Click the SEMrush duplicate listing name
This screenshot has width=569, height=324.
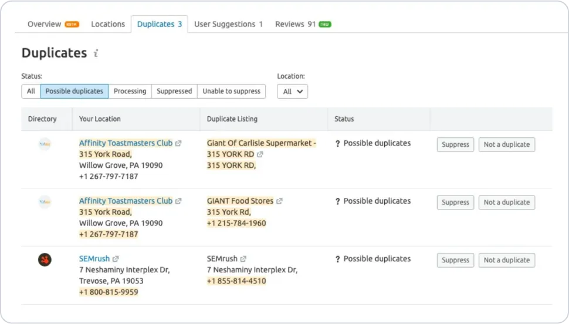click(222, 259)
